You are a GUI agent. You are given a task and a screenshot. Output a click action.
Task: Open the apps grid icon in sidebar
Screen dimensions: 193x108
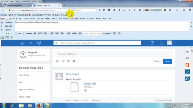[x=188, y=58]
